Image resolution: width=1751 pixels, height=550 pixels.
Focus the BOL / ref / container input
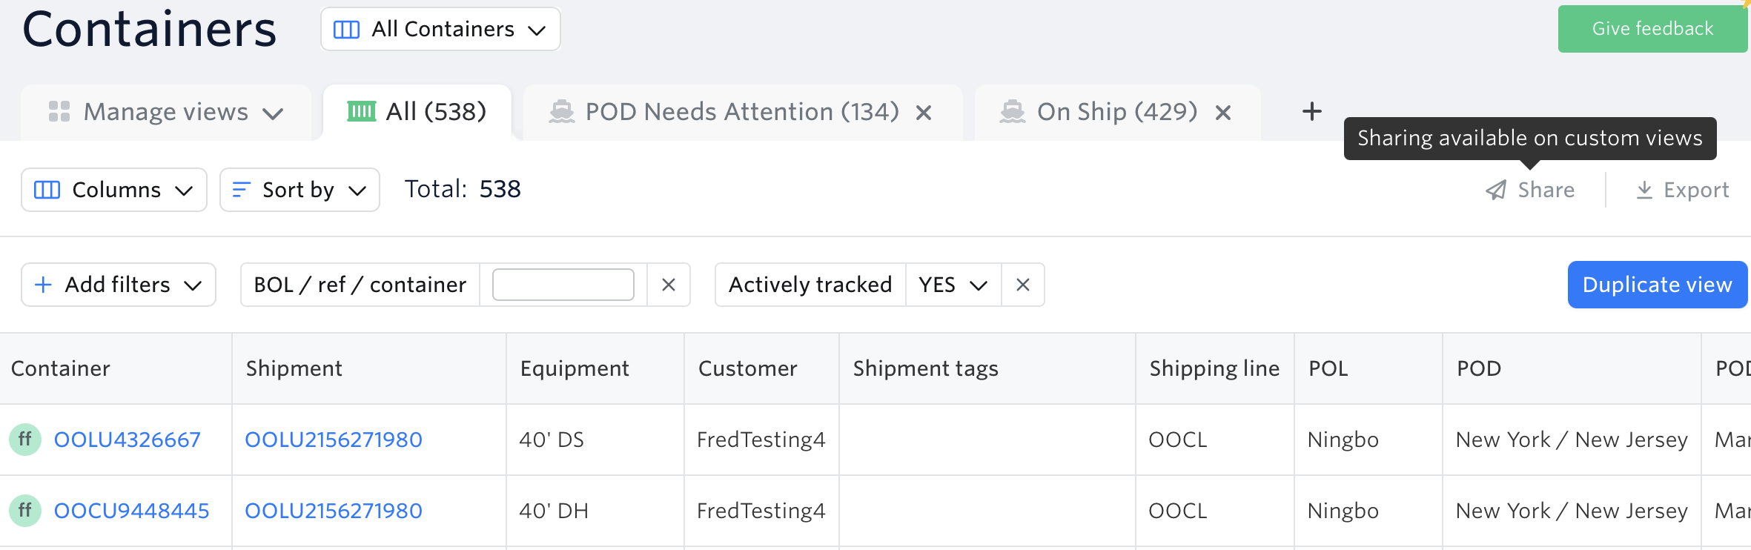tap(563, 285)
